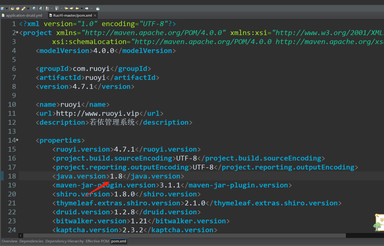Close the RuoYi-master/pom.xml tab
This screenshot has width=384, height=246.
coord(95,15)
